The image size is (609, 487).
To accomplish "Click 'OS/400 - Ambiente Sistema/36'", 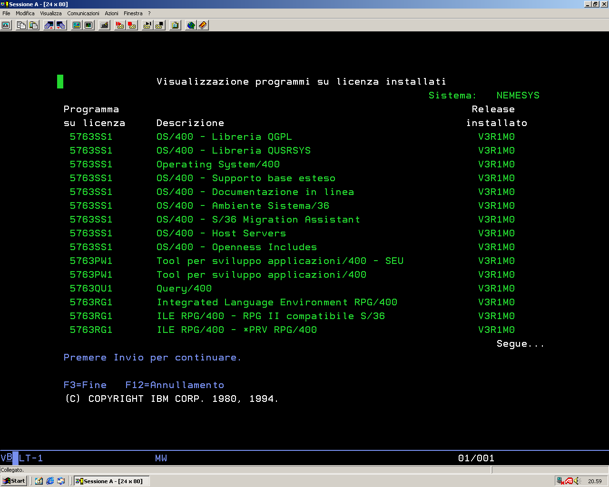I will [243, 205].
